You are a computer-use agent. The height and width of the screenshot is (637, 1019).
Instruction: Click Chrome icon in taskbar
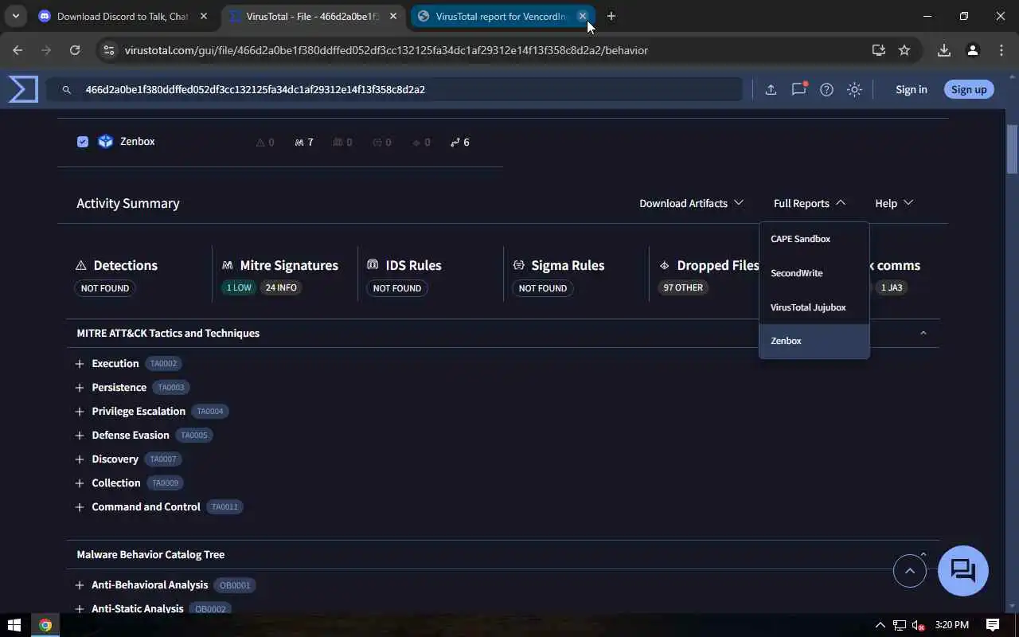[x=45, y=625]
